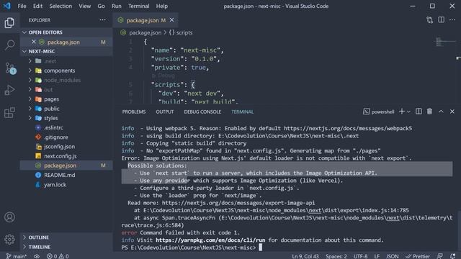461x259 pixels.
Task: Open notifications bell in status bar
Action: (452, 256)
